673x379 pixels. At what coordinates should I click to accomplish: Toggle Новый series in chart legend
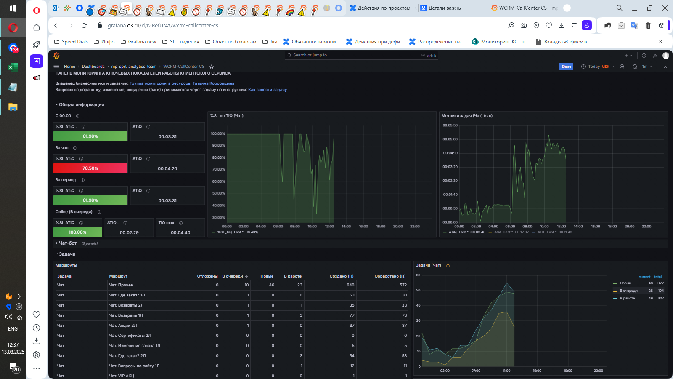pos(625,283)
